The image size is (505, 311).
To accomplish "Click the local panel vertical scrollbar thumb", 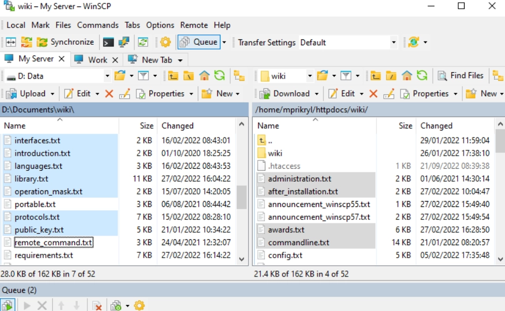I will click(x=241, y=197).
